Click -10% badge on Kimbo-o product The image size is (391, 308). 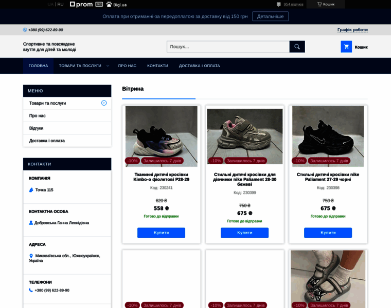tap(132, 161)
